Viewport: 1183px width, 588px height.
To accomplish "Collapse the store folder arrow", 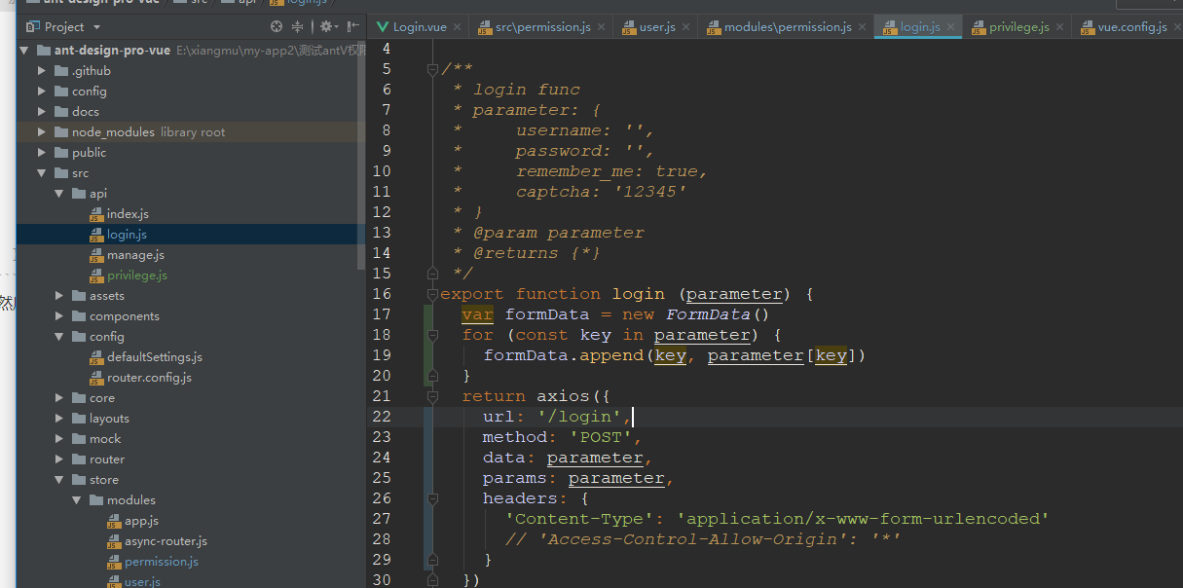I will pos(58,480).
